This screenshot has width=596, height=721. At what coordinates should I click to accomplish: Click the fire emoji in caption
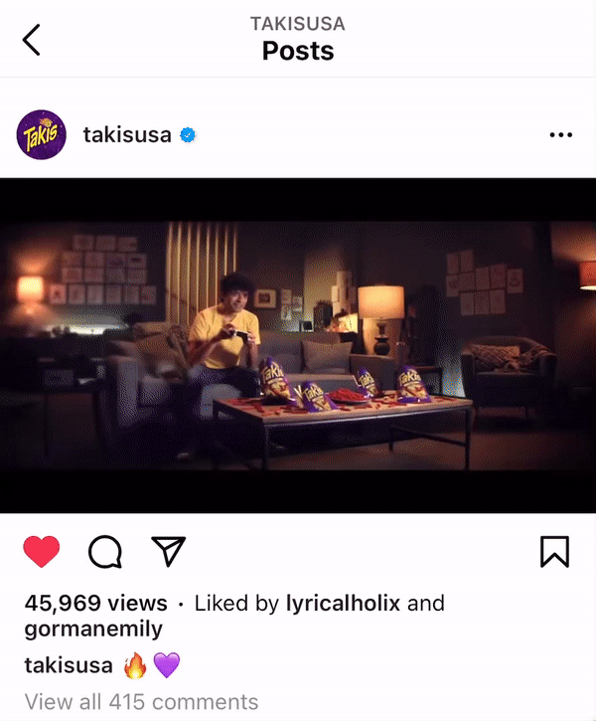(135, 665)
